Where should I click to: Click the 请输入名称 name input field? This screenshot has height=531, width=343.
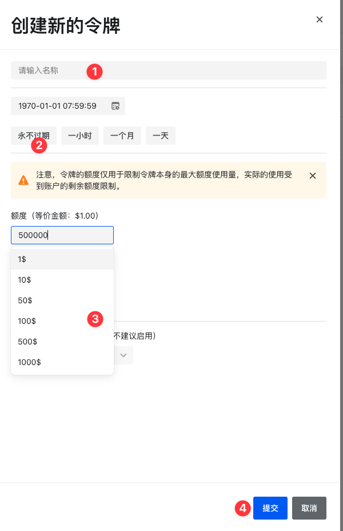(168, 70)
